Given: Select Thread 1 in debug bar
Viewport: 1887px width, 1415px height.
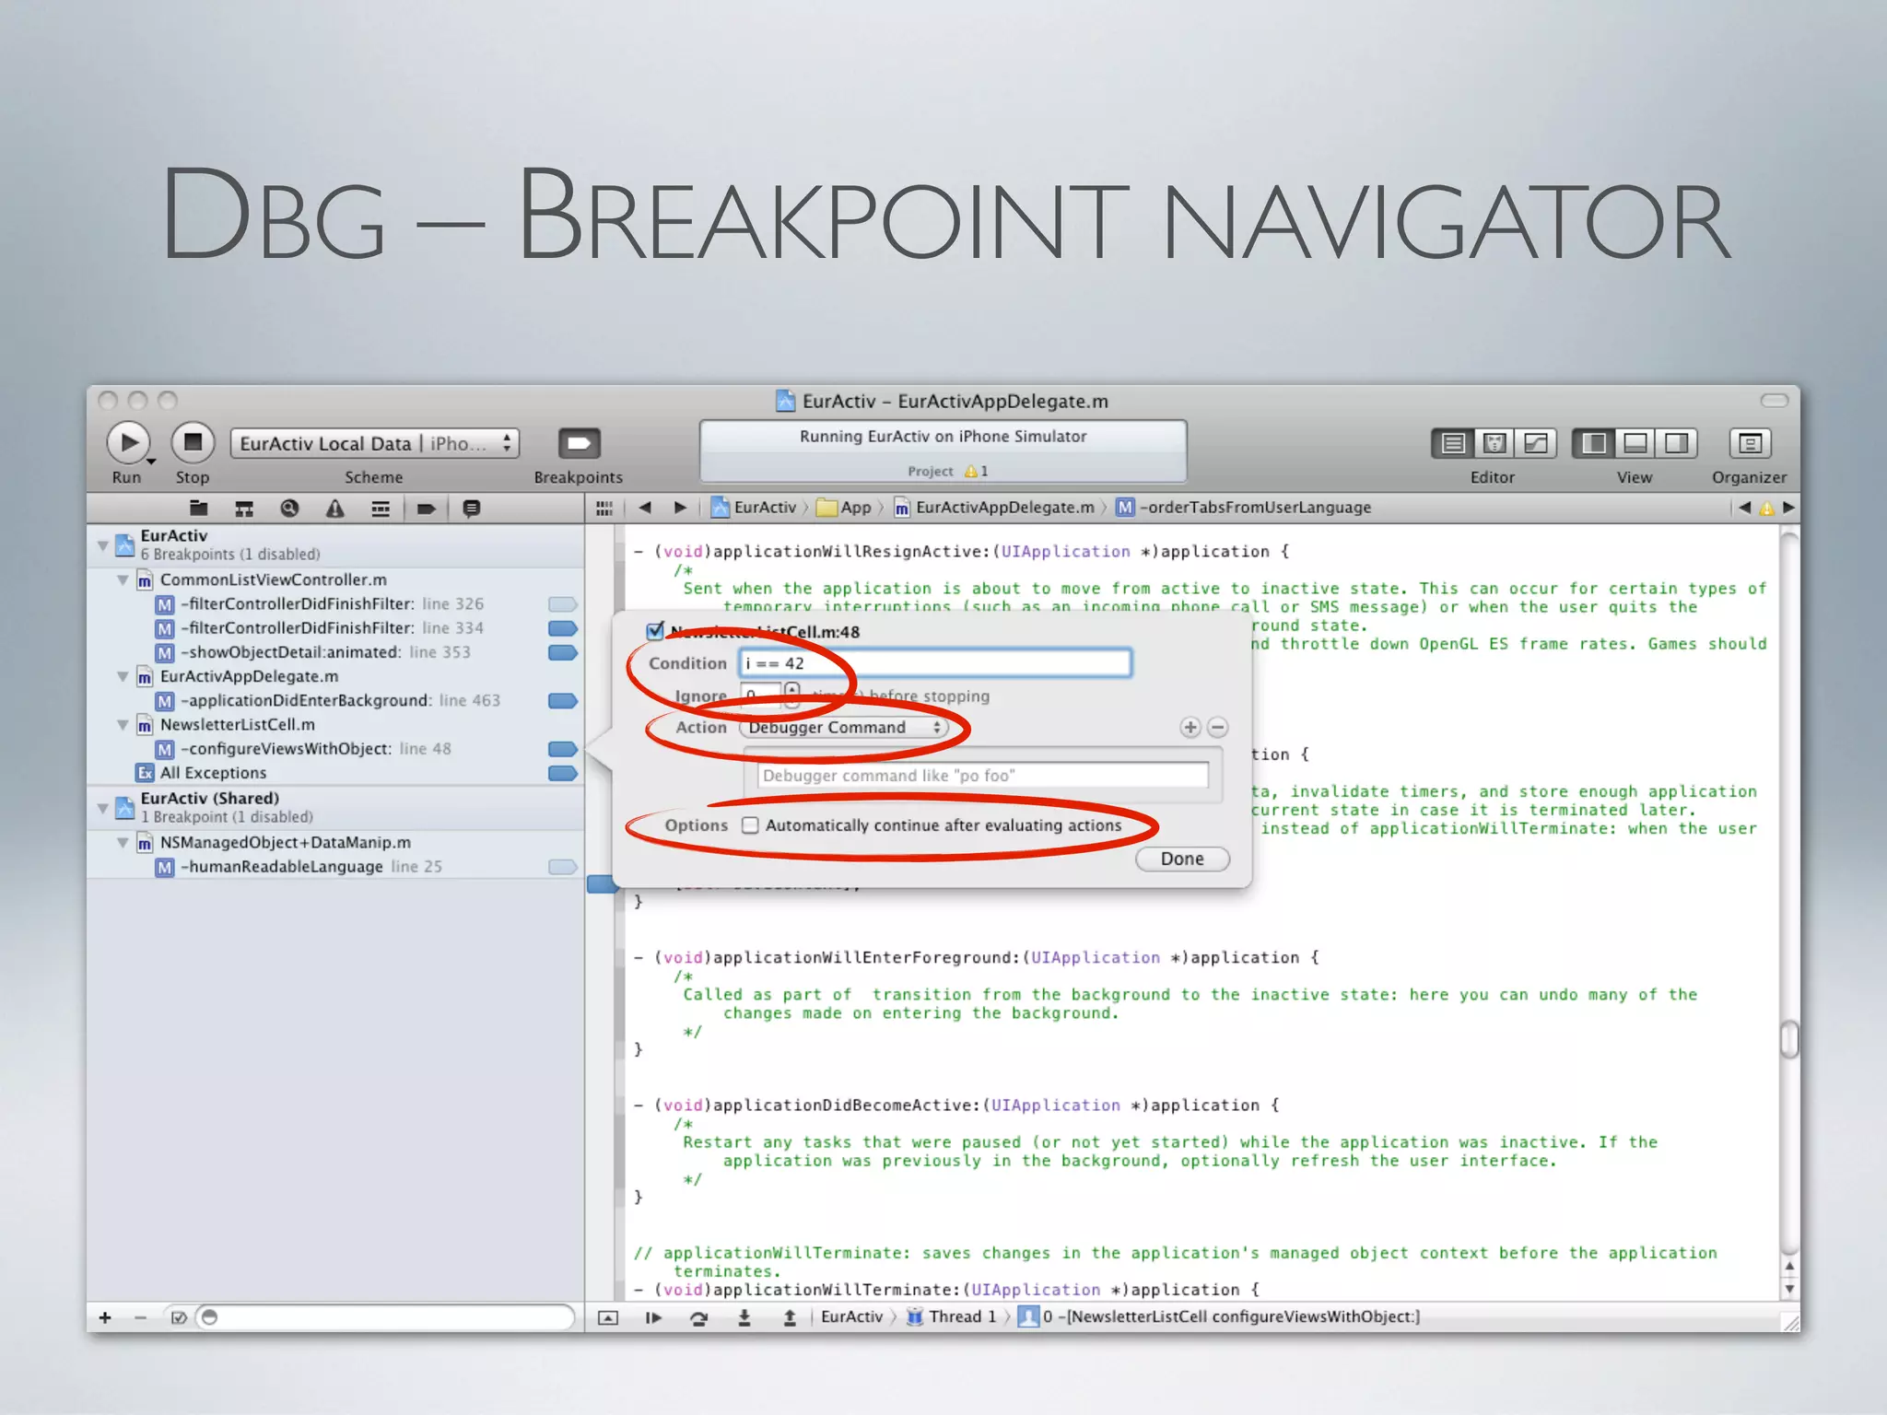Looking at the screenshot, I should click(952, 1317).
